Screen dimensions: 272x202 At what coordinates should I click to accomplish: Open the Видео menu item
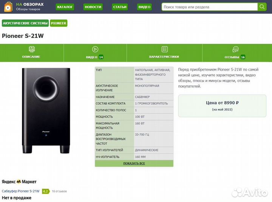tap(144, 7)
